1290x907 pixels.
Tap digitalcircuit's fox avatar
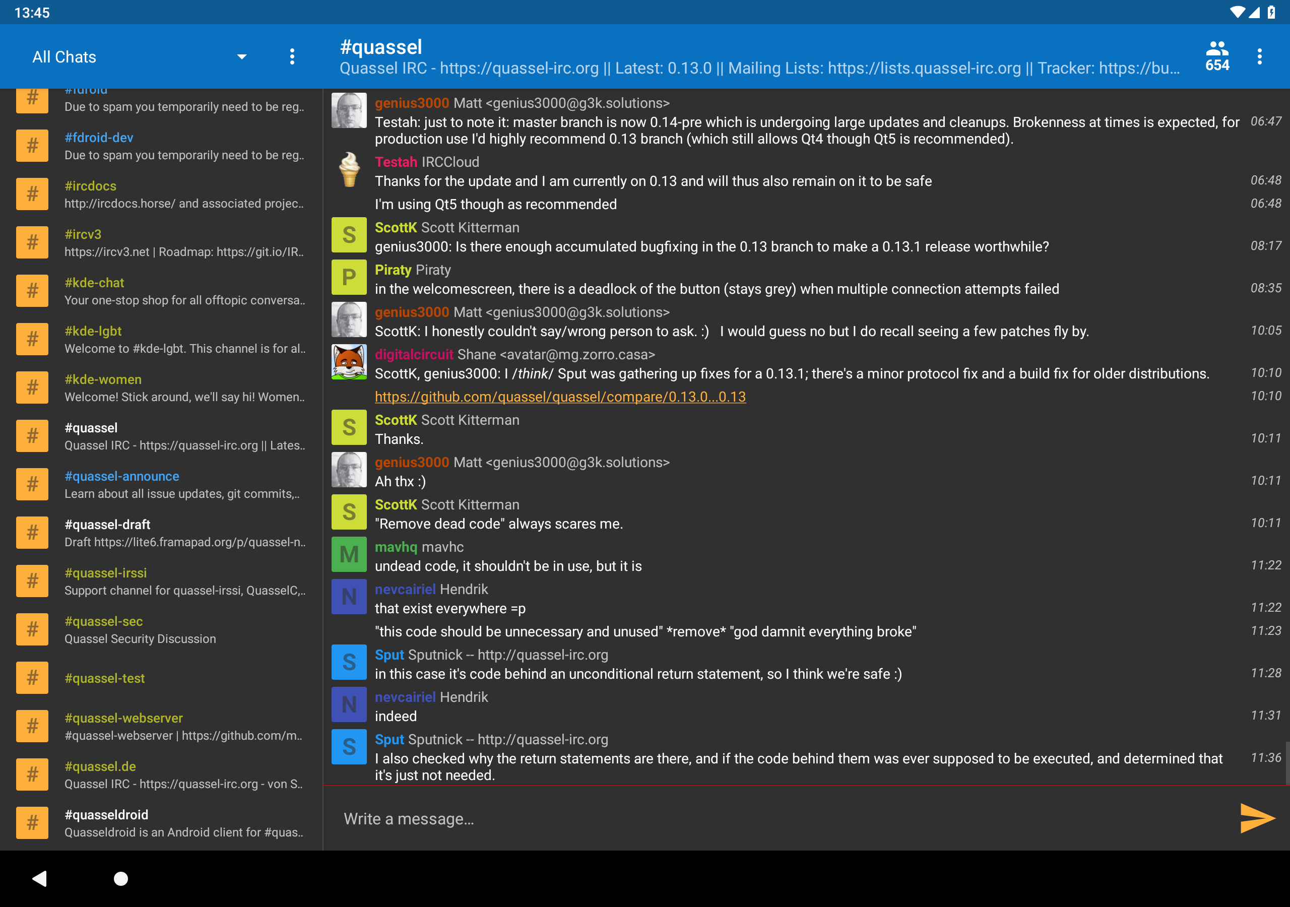349,362
